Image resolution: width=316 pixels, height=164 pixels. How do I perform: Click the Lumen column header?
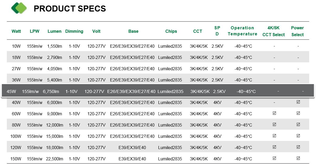coord(54,31)
